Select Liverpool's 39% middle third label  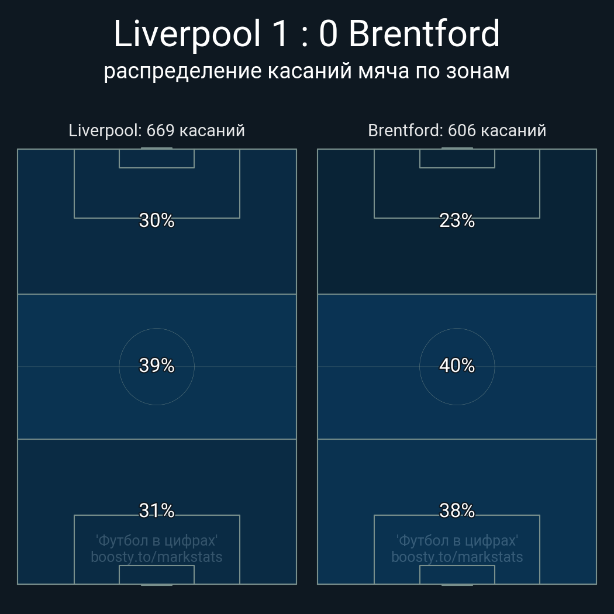[x=157, y=365]
